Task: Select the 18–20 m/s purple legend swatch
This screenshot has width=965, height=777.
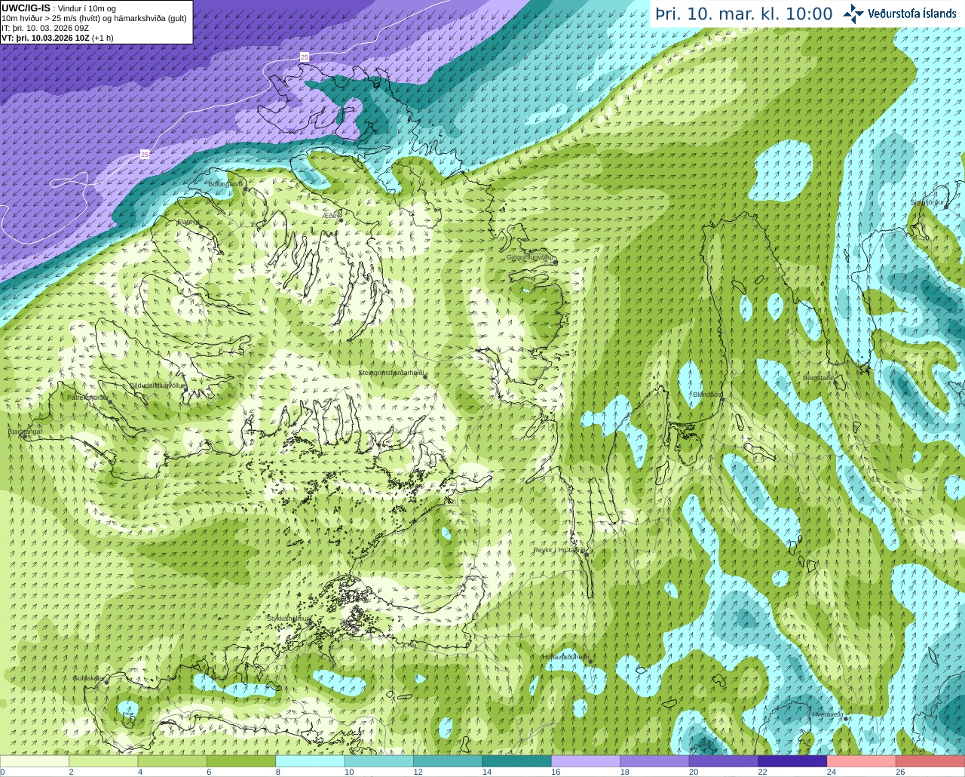Action: pos(655,761)
